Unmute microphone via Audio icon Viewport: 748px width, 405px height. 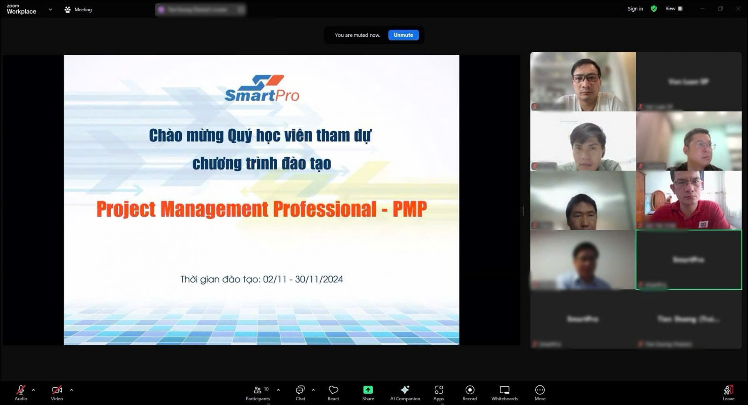(x=21, y=392)
